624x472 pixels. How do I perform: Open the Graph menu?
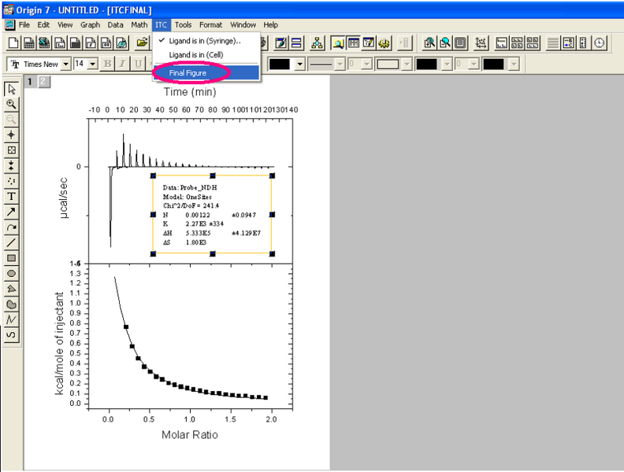(x=91, y=24)
